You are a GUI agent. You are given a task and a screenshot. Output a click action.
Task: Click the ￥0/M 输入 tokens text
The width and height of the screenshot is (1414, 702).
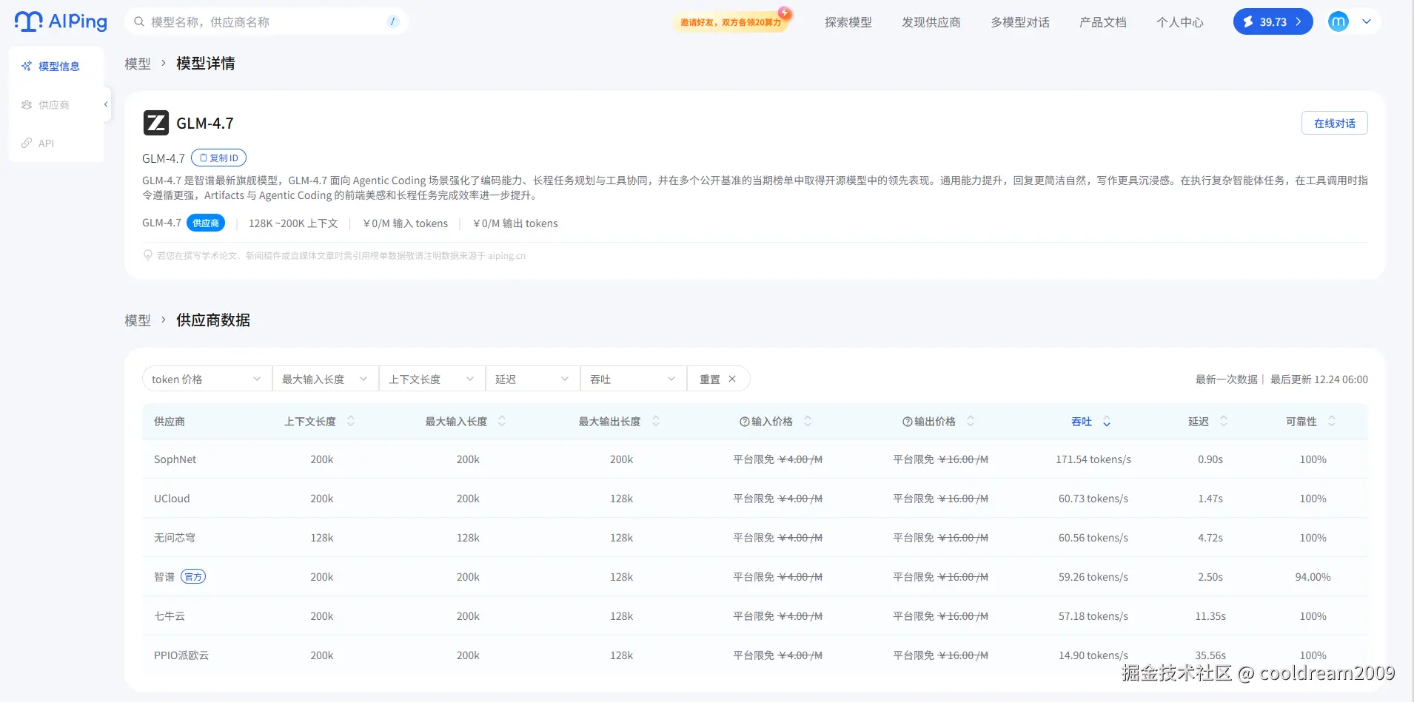pyautogui.click(x=405, y=223)
